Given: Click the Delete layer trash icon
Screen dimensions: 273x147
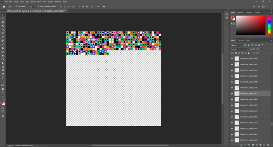Looking at the screenshot, I should (x=268, y=145).
